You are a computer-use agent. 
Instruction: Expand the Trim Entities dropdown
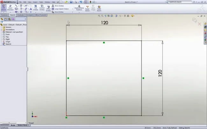pyautogui.click(x=36, y=12)
